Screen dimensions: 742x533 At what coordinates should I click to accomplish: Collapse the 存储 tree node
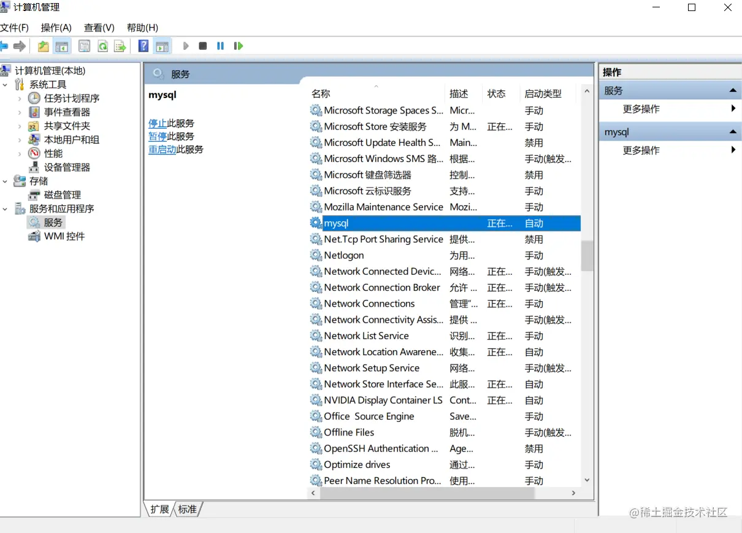6,181
